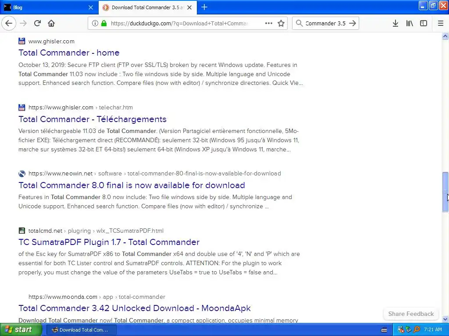This screenshot has width=449, height=336.
Task: Open Total Commander 3.42 Unlocked Download result
Action: pyautogui.click(x=135, y=308)
